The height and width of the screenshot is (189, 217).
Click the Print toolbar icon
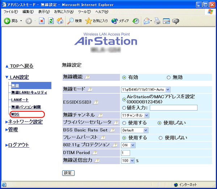click(157, 21)
